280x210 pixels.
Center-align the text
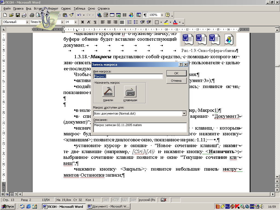[x=109, y=22]
